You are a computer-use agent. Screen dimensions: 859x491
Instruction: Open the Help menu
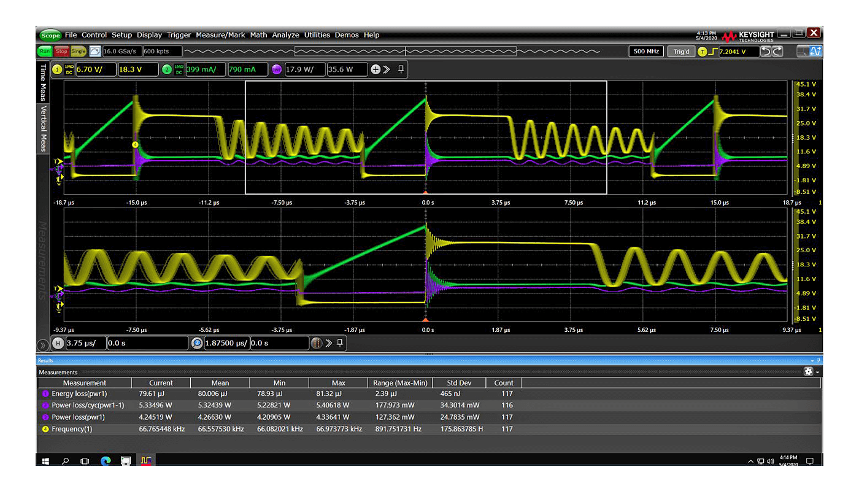tap(371, 35)
